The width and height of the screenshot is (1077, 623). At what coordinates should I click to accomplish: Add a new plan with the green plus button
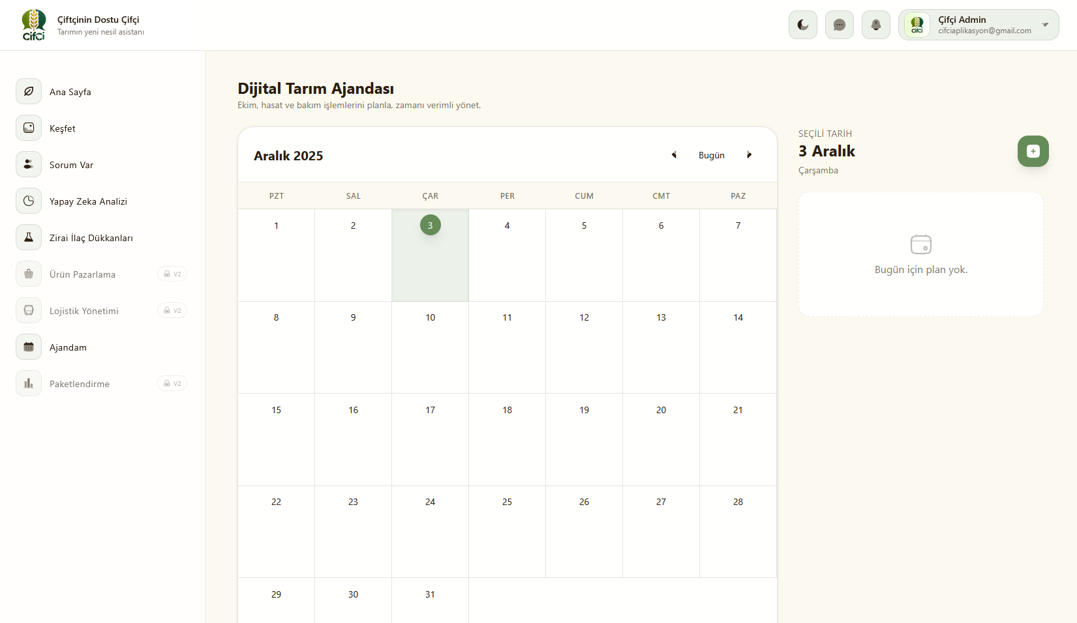coord(1033,151)
